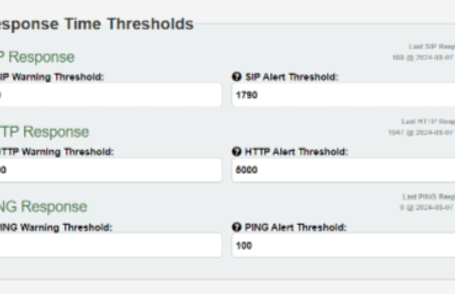The width and height of the screenshot is (455, 294).
Task: Open the HTTP Alert Threshold help icon
Action: tap(237, 151)
